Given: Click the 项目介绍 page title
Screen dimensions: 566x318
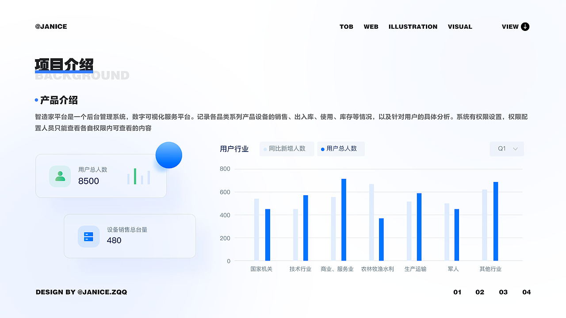Looking at the screenshot, I should coord(64,65).
